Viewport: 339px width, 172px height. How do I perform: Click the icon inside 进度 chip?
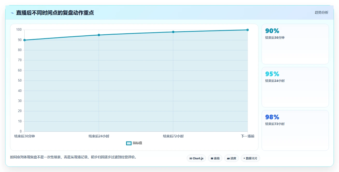coord(228,158)
